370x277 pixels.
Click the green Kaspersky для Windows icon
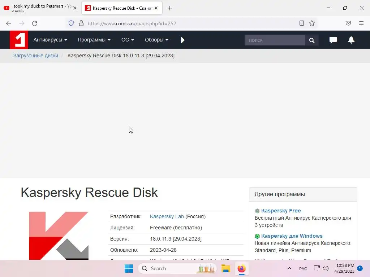257,236
